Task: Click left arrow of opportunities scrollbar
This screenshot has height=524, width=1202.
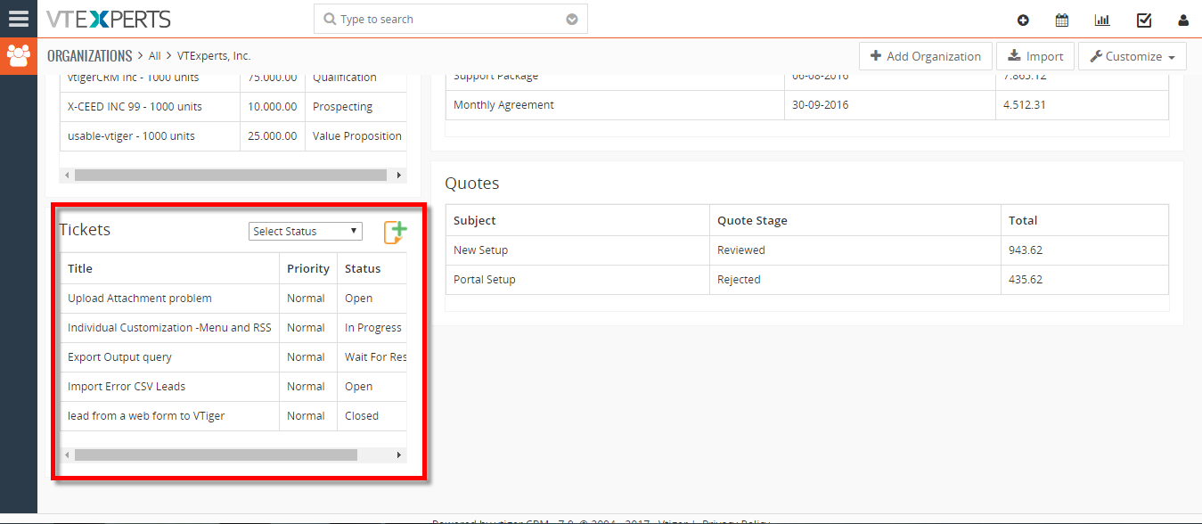Action: coord(67,176)
